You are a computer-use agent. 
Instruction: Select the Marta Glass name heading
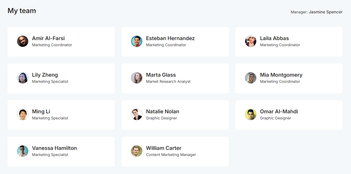pos(161,75)
